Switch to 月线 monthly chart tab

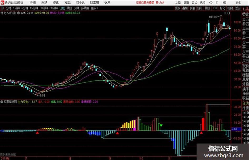(77, 8)
